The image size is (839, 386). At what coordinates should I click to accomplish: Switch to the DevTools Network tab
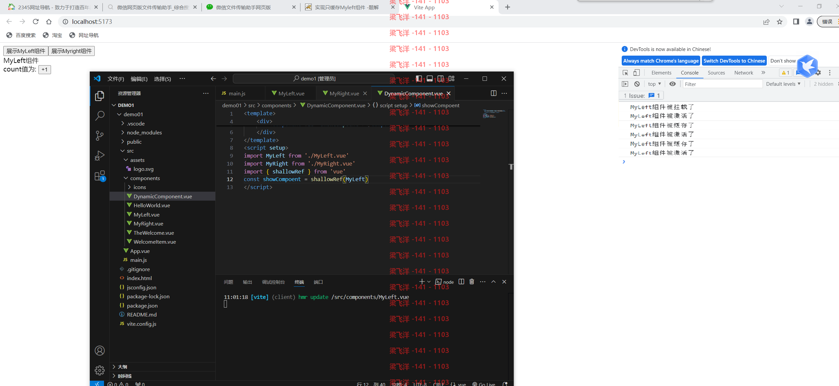click(x=743, y=72)
